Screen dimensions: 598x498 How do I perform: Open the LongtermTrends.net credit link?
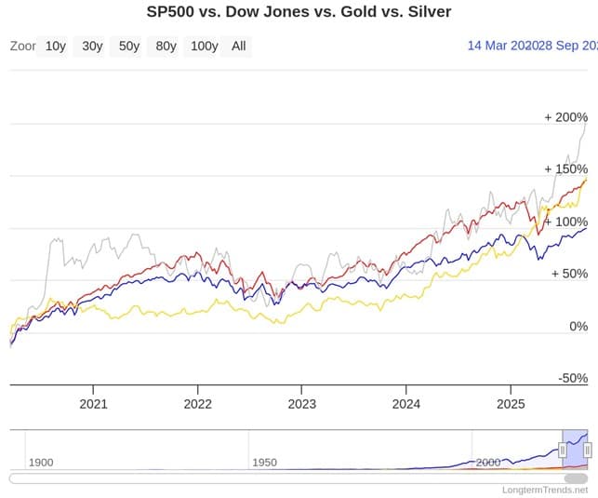tap(545, 490)
